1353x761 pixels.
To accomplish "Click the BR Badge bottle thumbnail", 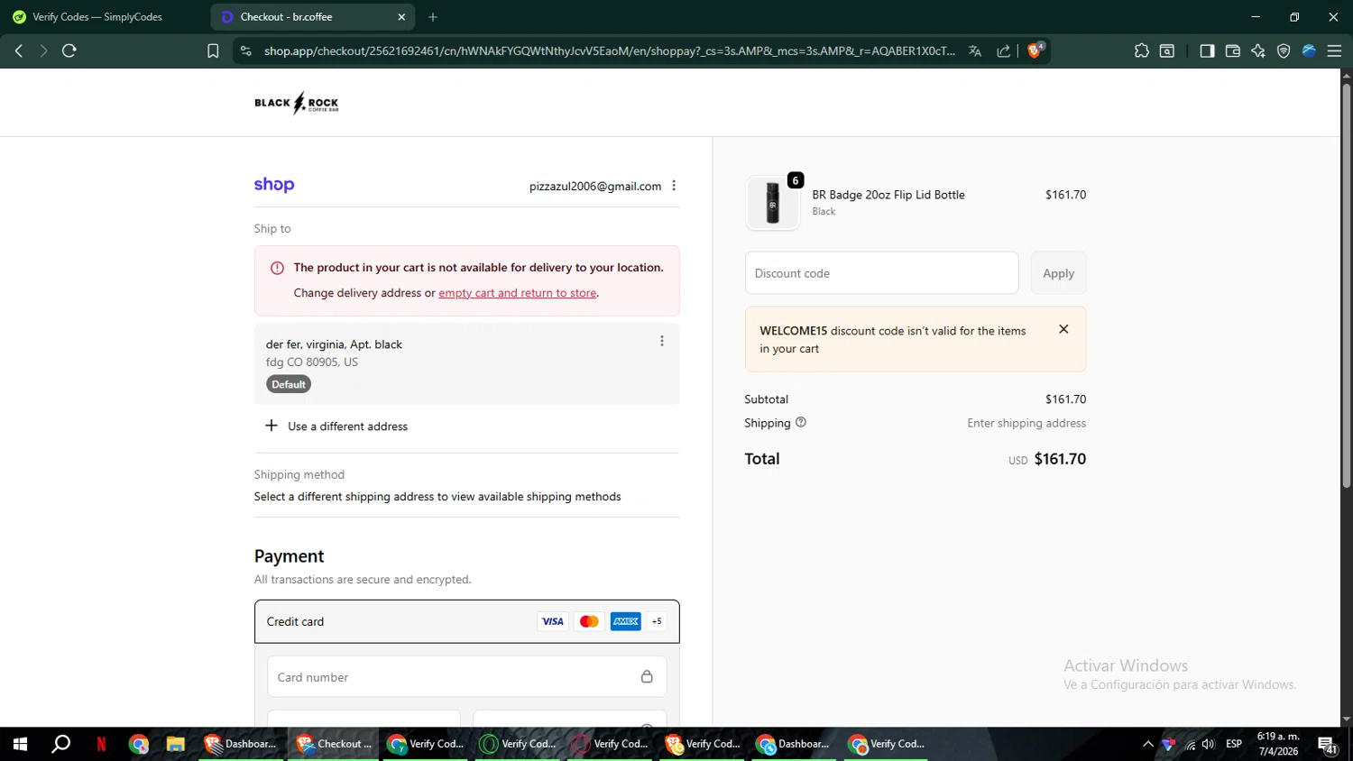I will tap(773, 203).
